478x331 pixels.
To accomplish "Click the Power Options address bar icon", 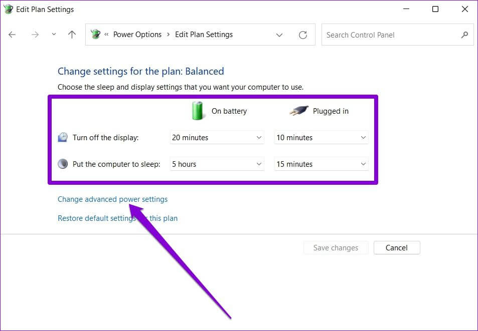I will (95, 35).
